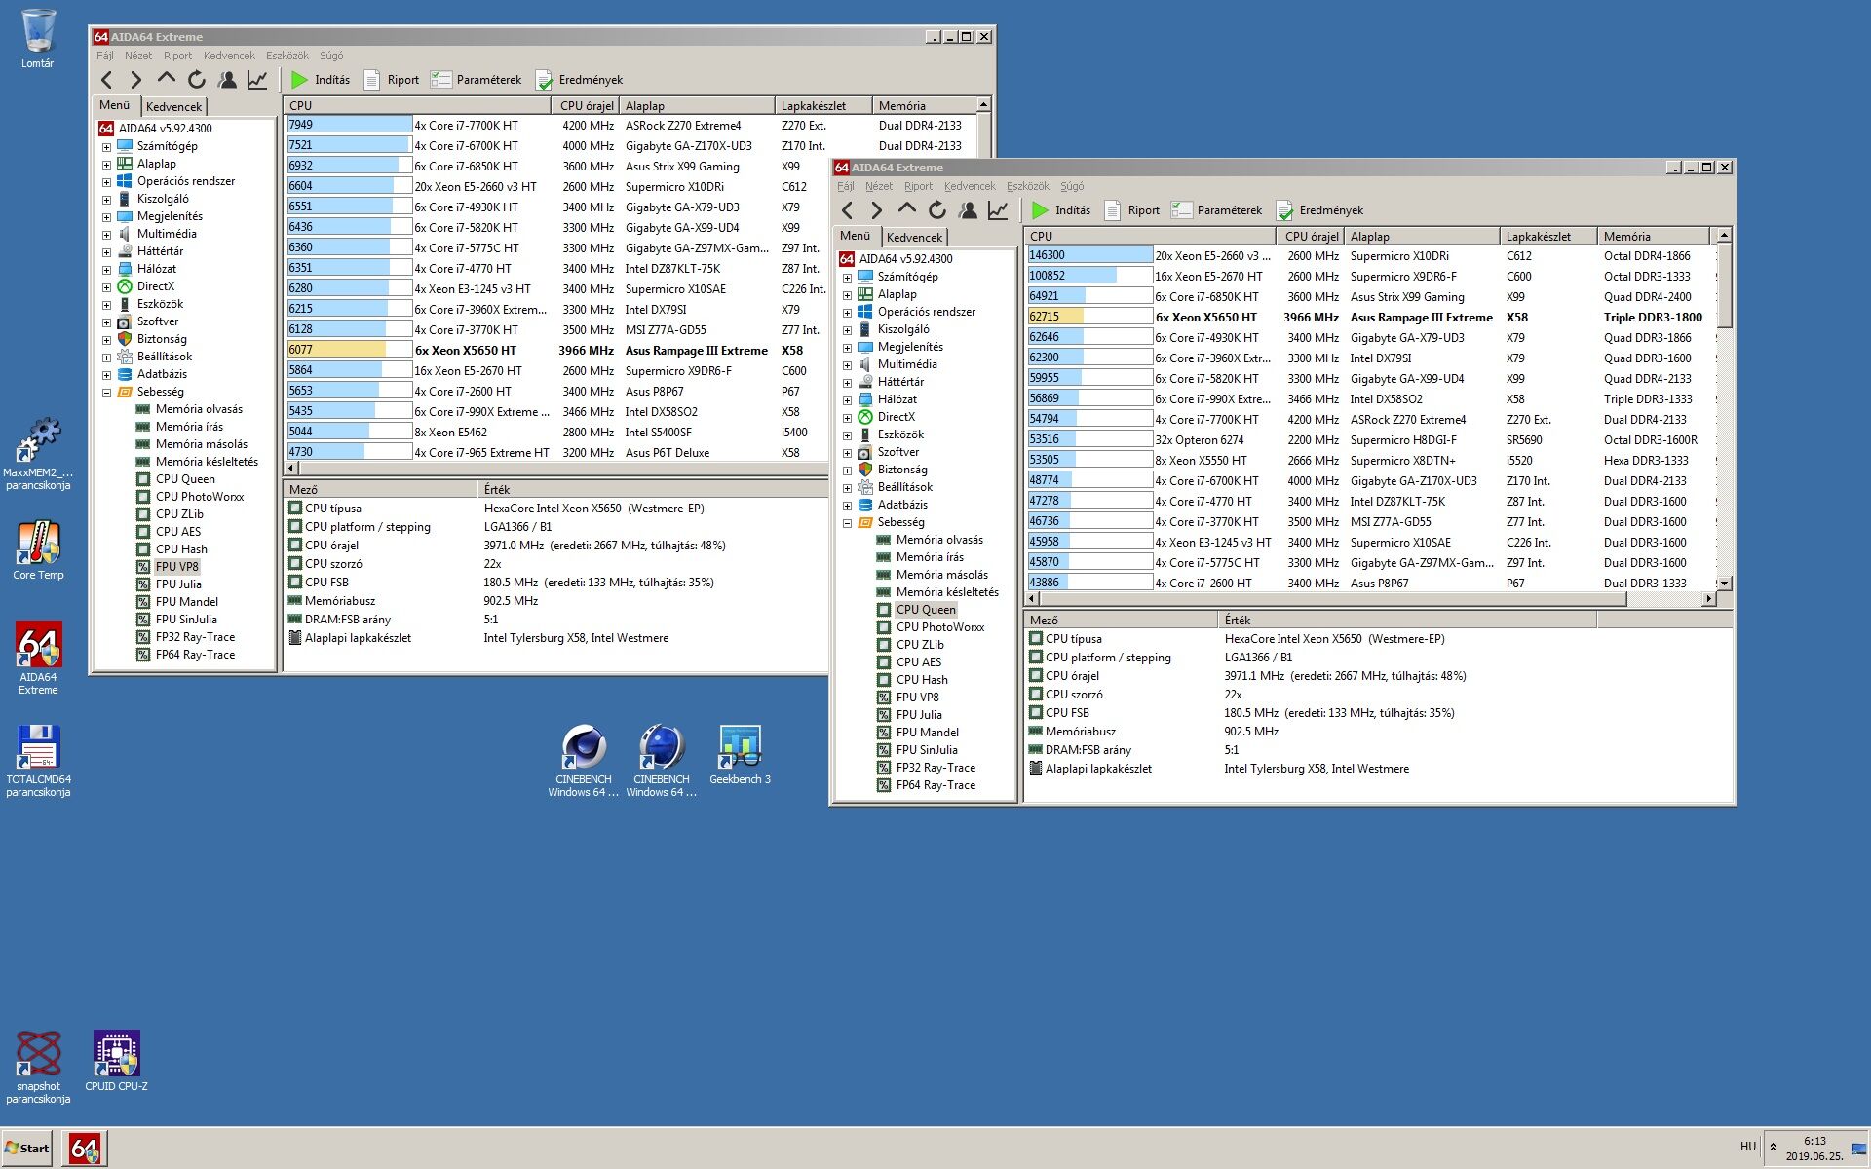Click Start button on taskbar

(x=27, y=1149)
